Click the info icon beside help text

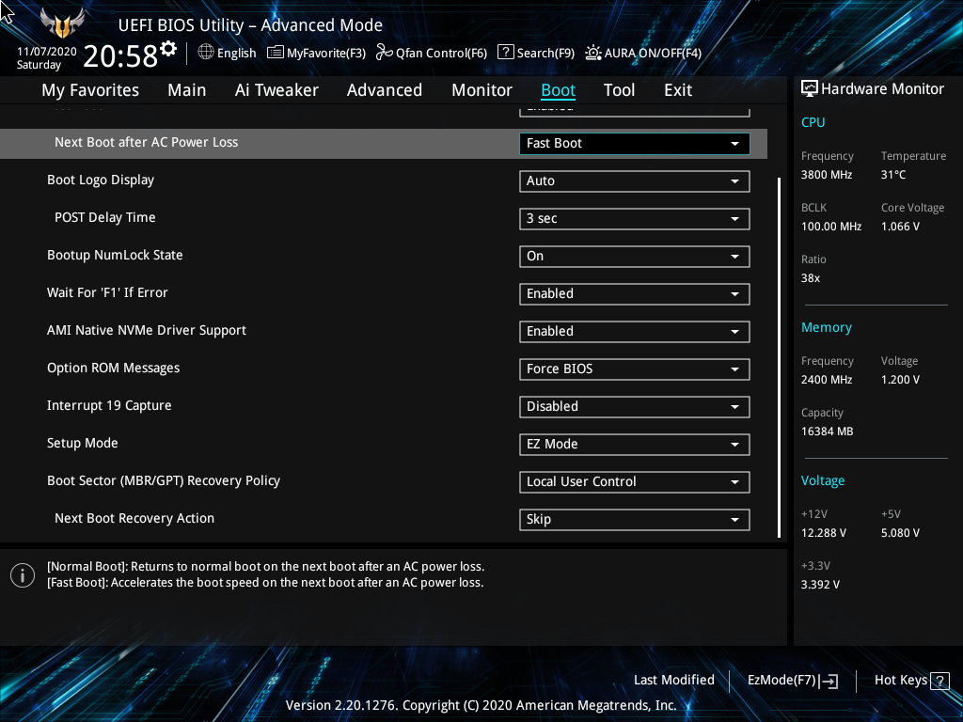pos(23,575)
